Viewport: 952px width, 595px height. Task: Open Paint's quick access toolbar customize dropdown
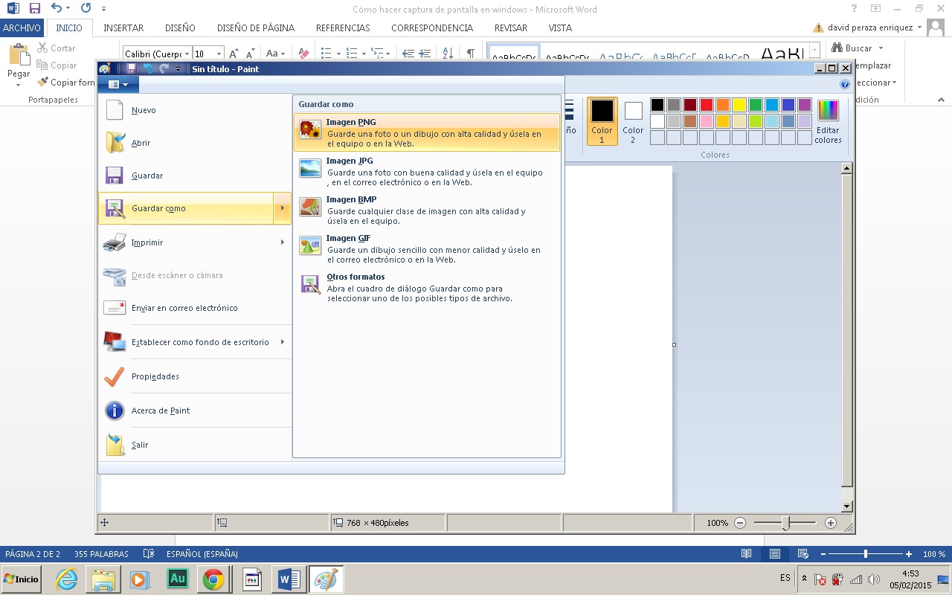178,69
